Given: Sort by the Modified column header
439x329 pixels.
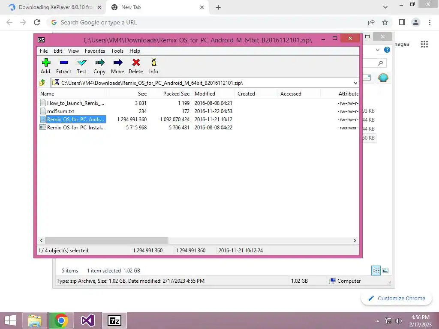Looking at the screenshot, I should click(213, 94).
